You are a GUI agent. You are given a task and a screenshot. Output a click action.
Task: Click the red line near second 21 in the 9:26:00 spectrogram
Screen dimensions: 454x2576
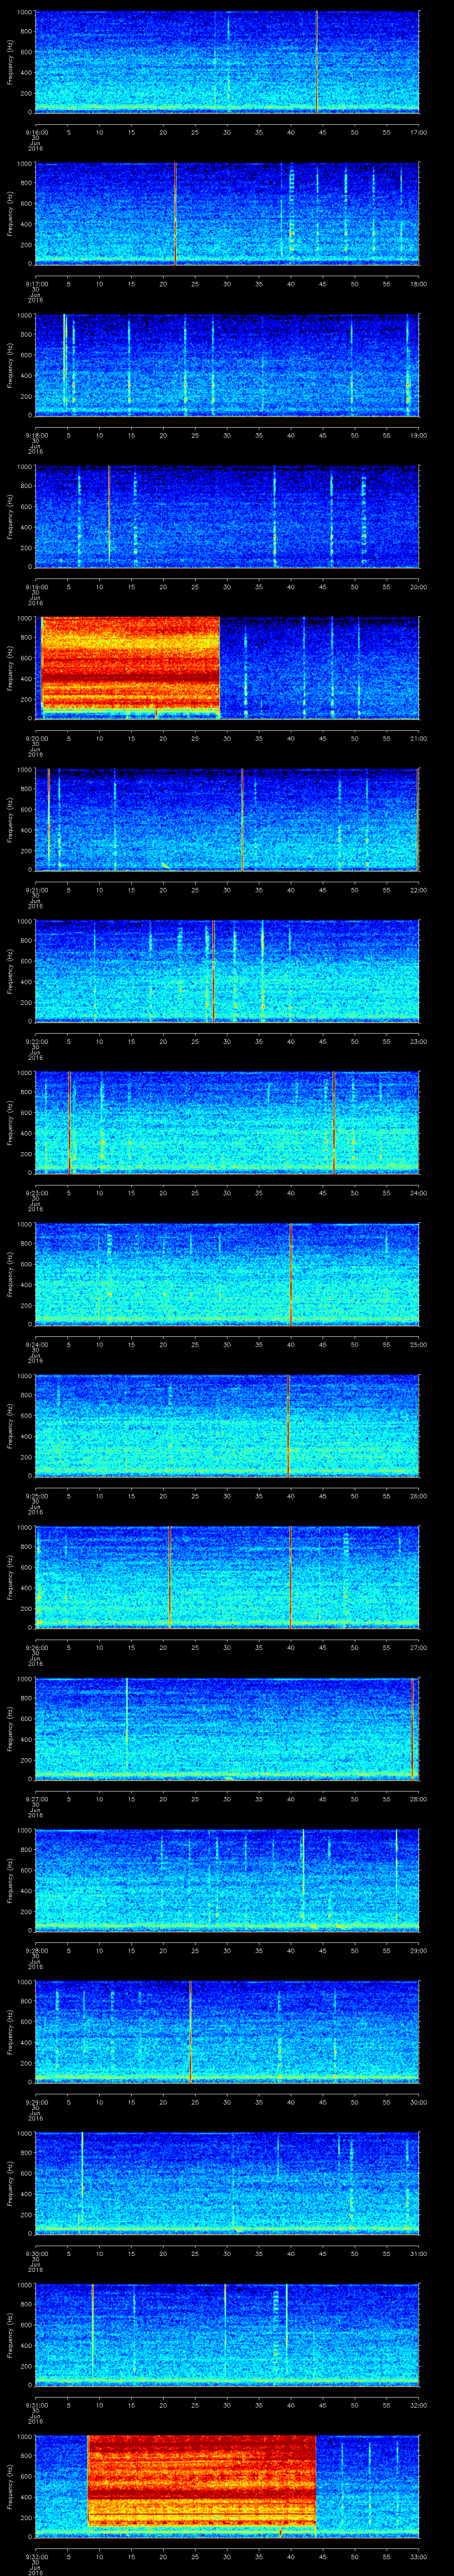(x=171, y=1577)
